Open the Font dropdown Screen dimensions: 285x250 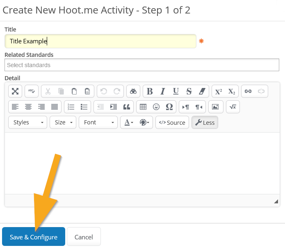(x=98, y=122)
